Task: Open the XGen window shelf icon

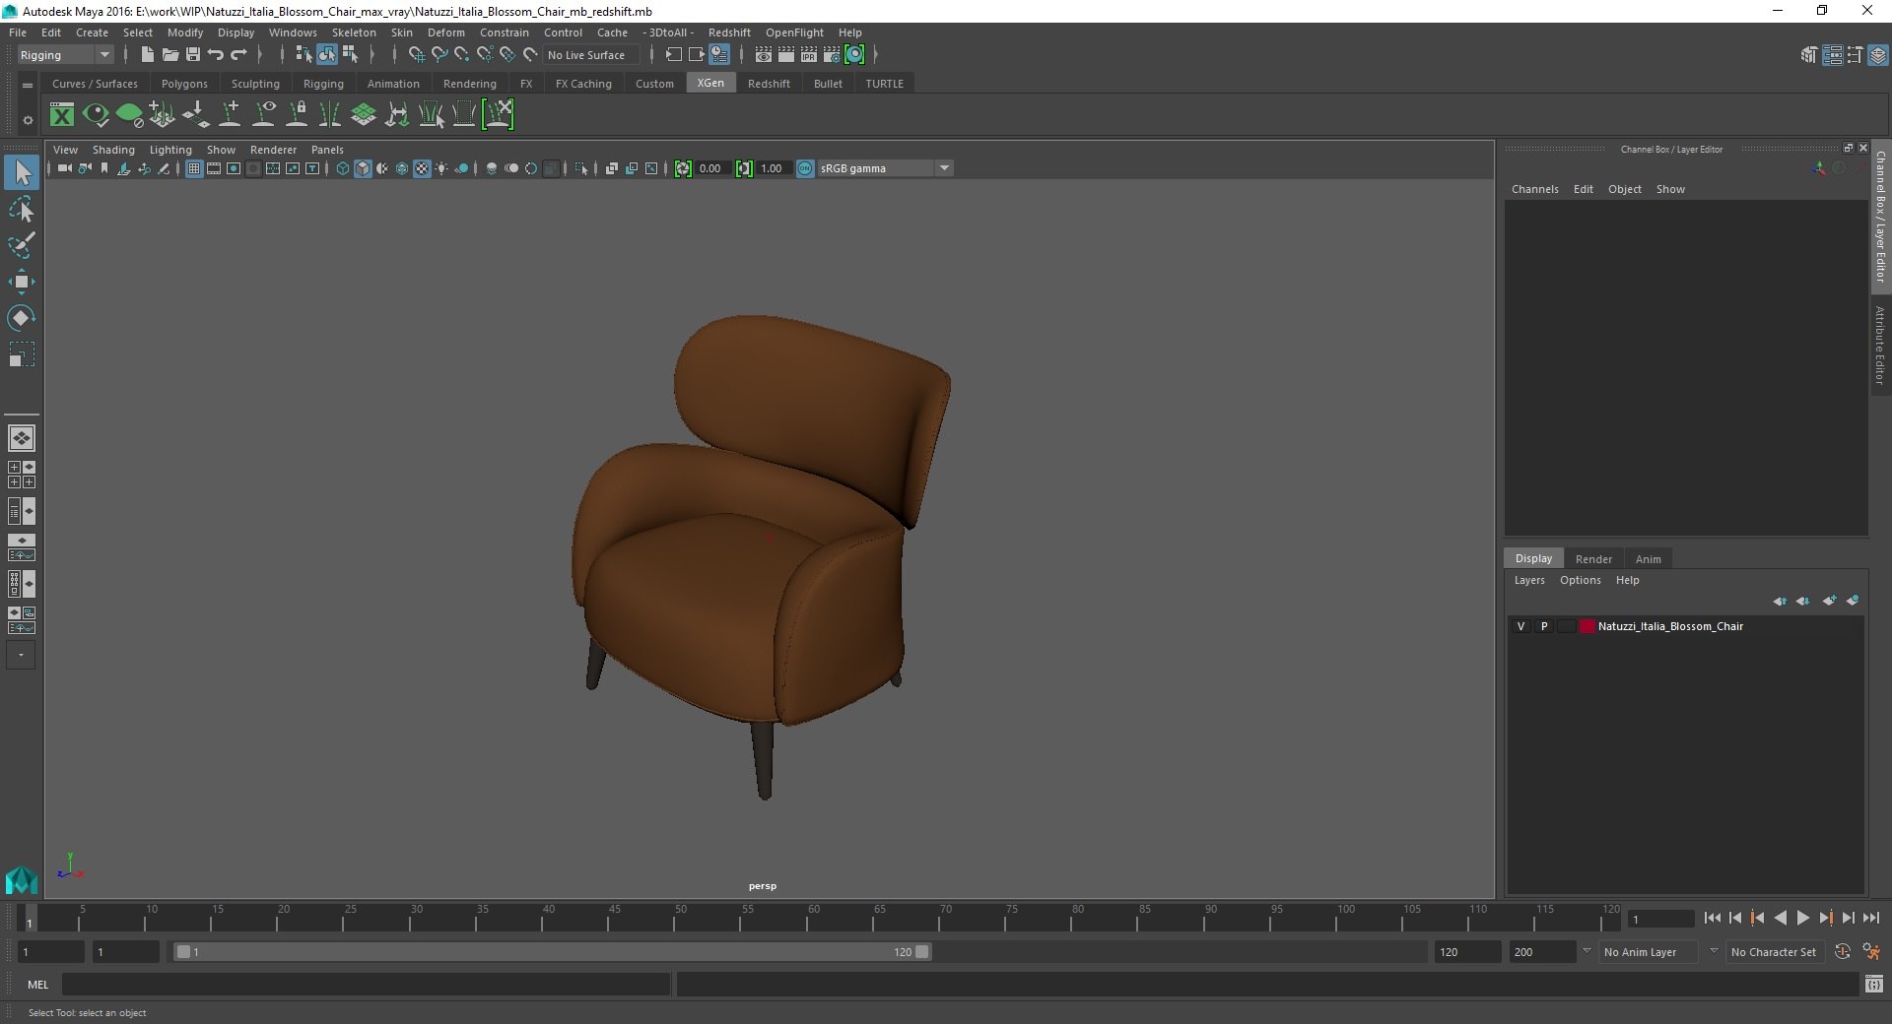Action: (x=62, y=115)
